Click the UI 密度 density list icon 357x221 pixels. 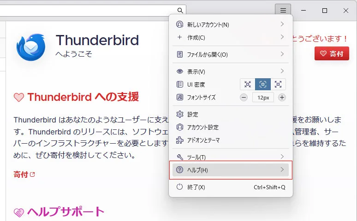(x=179, y=84)
